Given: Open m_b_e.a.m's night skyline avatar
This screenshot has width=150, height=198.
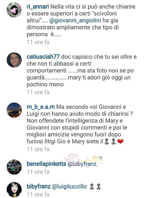Looking at the screenshot, I should (14, 110).
